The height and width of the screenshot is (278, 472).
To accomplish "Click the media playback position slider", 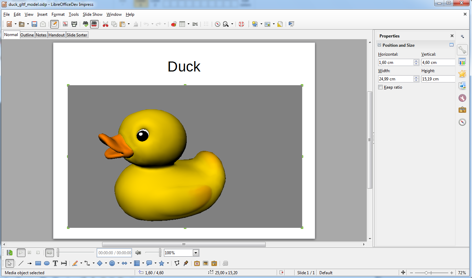I will click(x=76, y=253).
